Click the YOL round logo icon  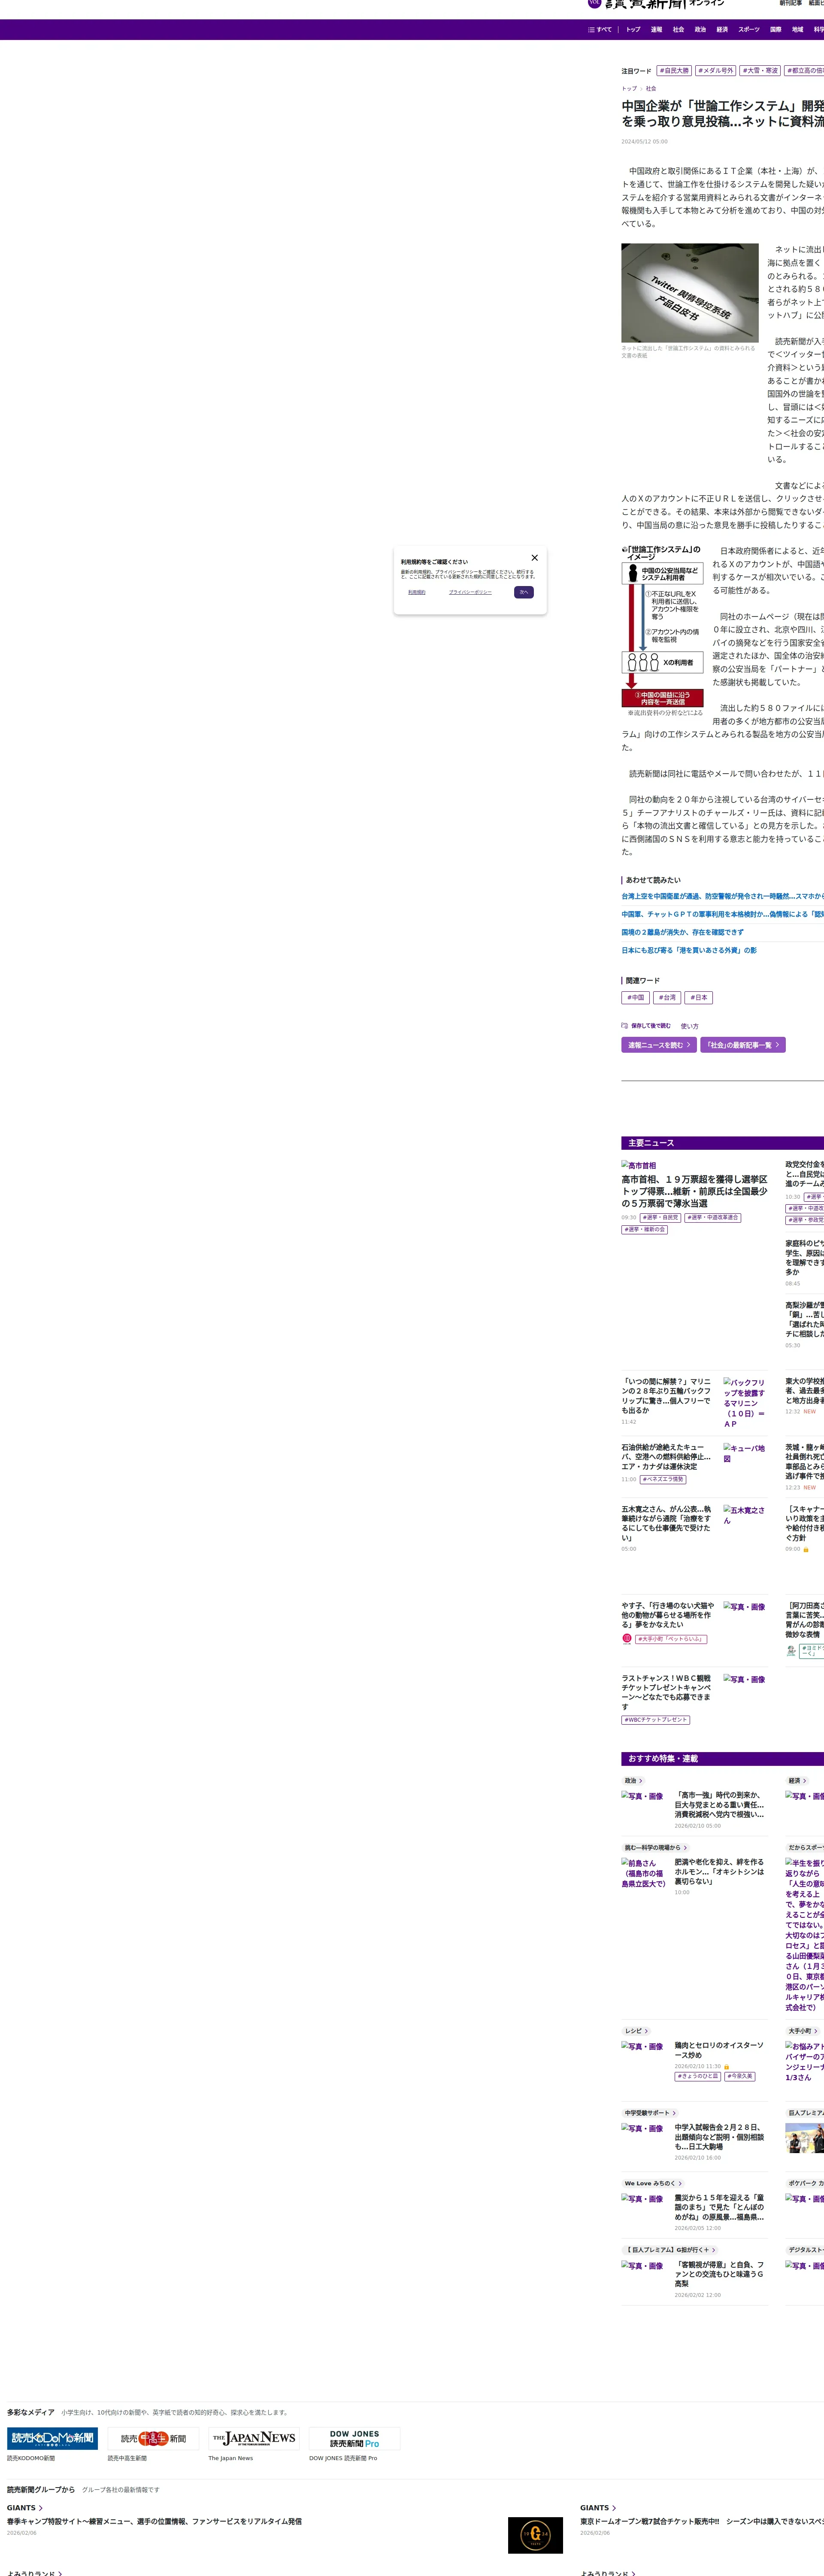pyautogui.click(x=594, y=3)
